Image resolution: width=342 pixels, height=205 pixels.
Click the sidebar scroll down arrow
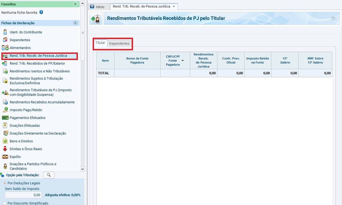click(83, 169)
